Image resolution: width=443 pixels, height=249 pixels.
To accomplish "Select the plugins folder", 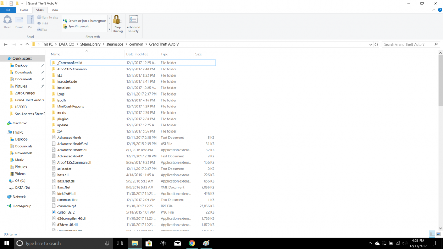I will click(133, 119).
